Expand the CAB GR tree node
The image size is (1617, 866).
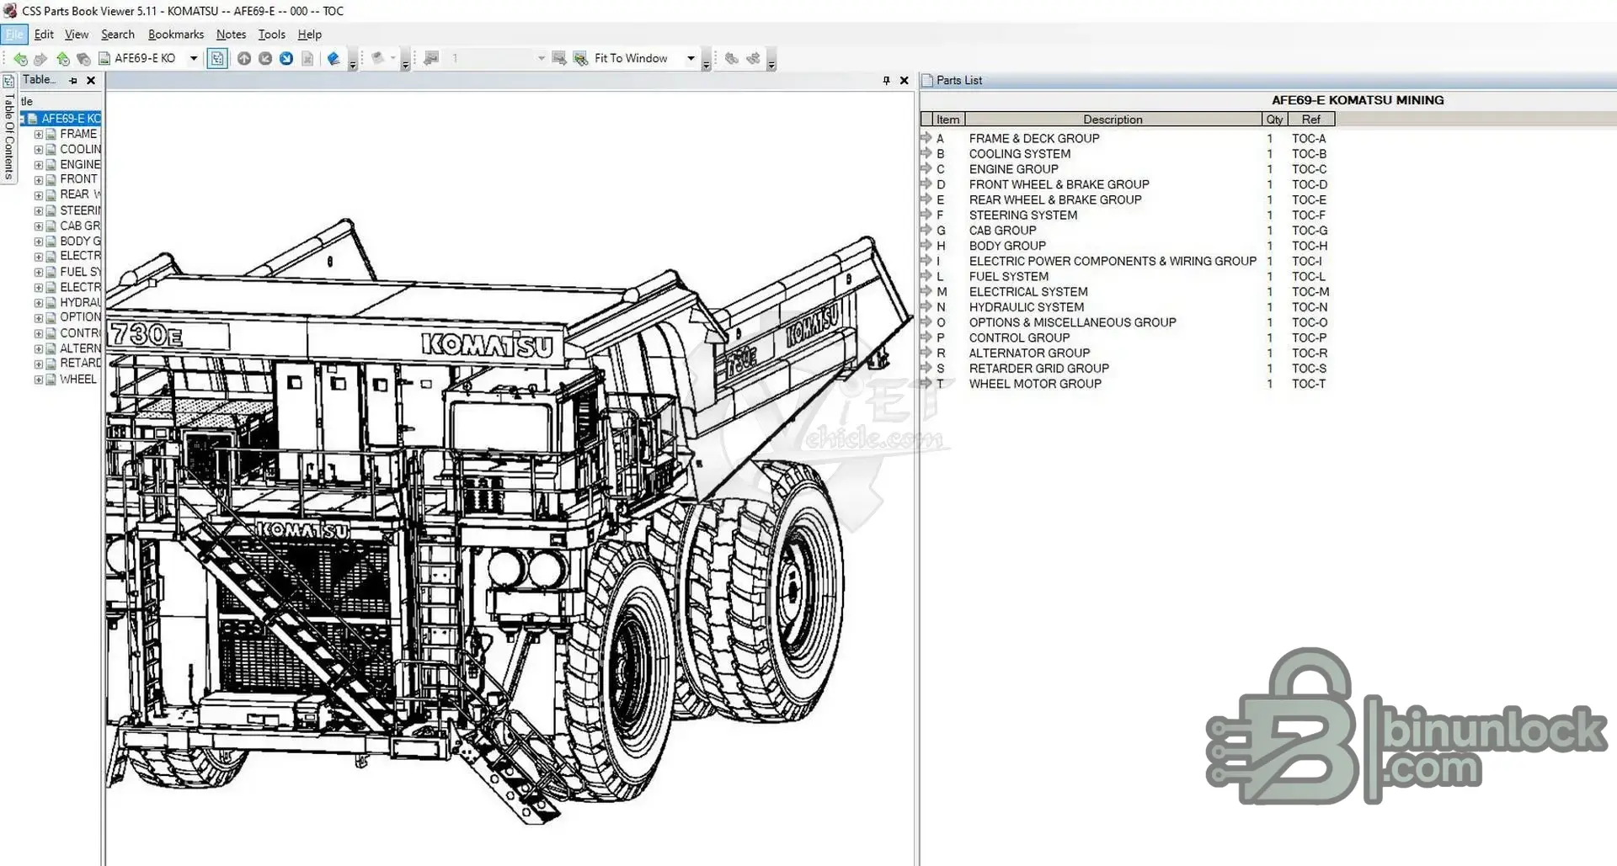39,226
